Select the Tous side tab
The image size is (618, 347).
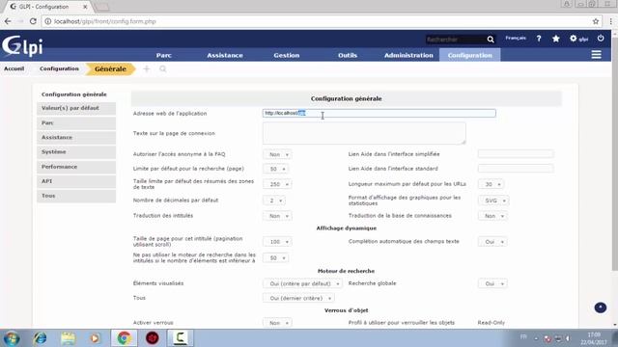tap(76, 196)
